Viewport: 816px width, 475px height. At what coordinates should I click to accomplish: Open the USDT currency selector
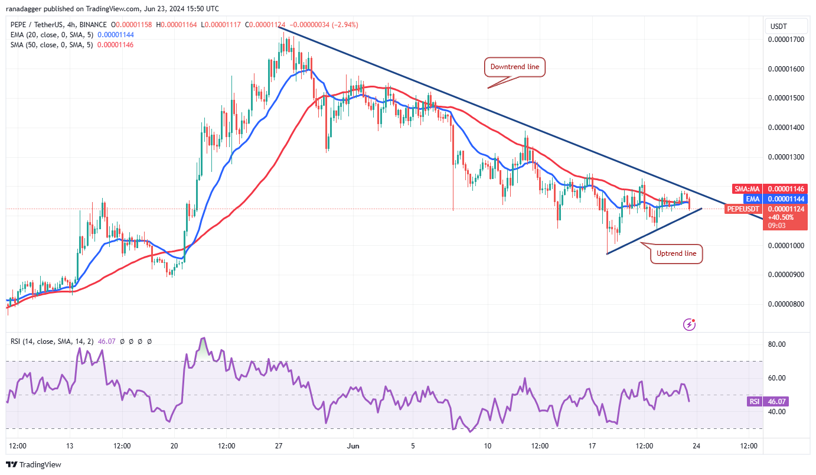point(779,27)
